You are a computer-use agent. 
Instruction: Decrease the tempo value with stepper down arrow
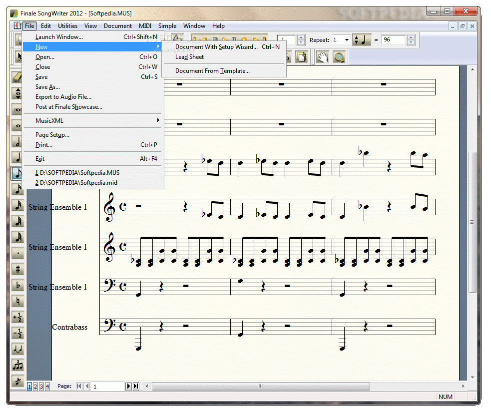[411, 42]
